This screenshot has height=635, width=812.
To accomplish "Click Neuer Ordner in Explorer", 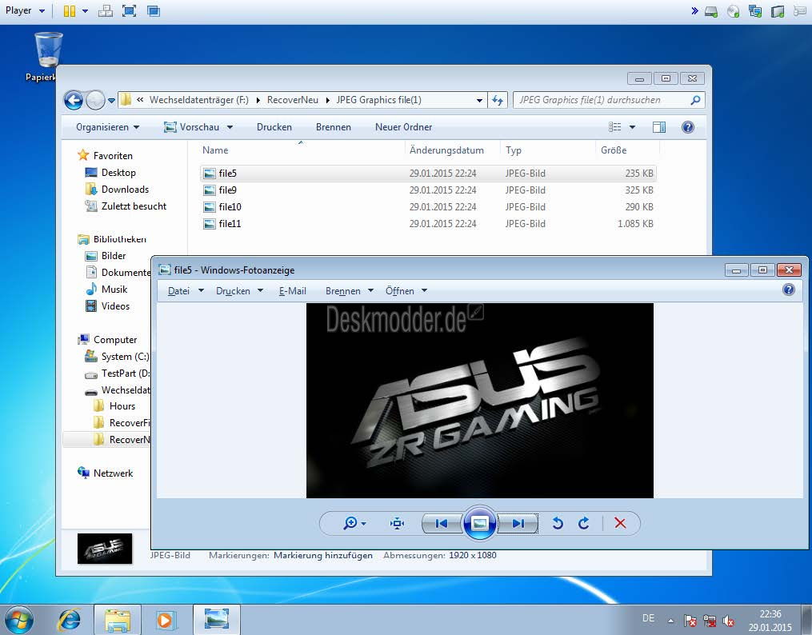I will pyautogui.click(x=403, y=127).
